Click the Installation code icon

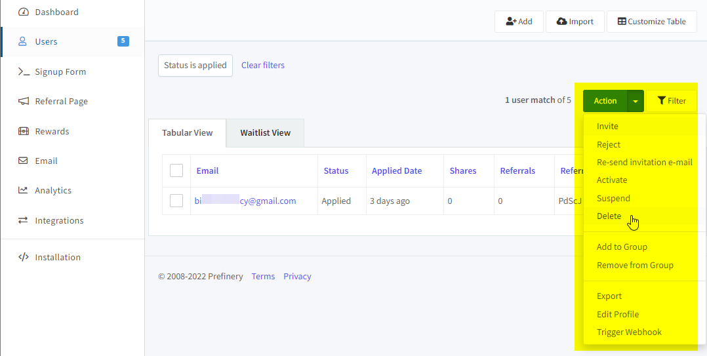[23, 258]
